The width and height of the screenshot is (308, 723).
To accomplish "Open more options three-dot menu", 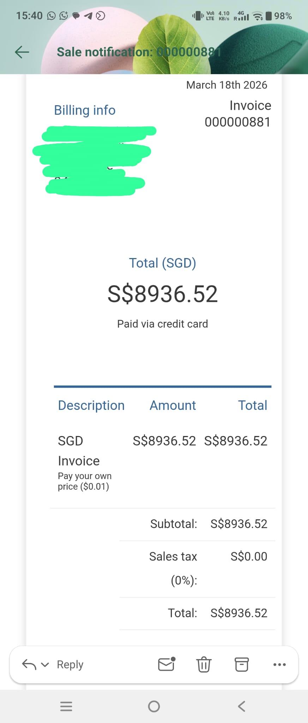I will click(279, 665).
